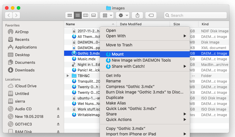This screenshot has height=137, width=235.
Task: Select the GOTHIC3 disc in the sidebar
Action: tap(23, 124)
